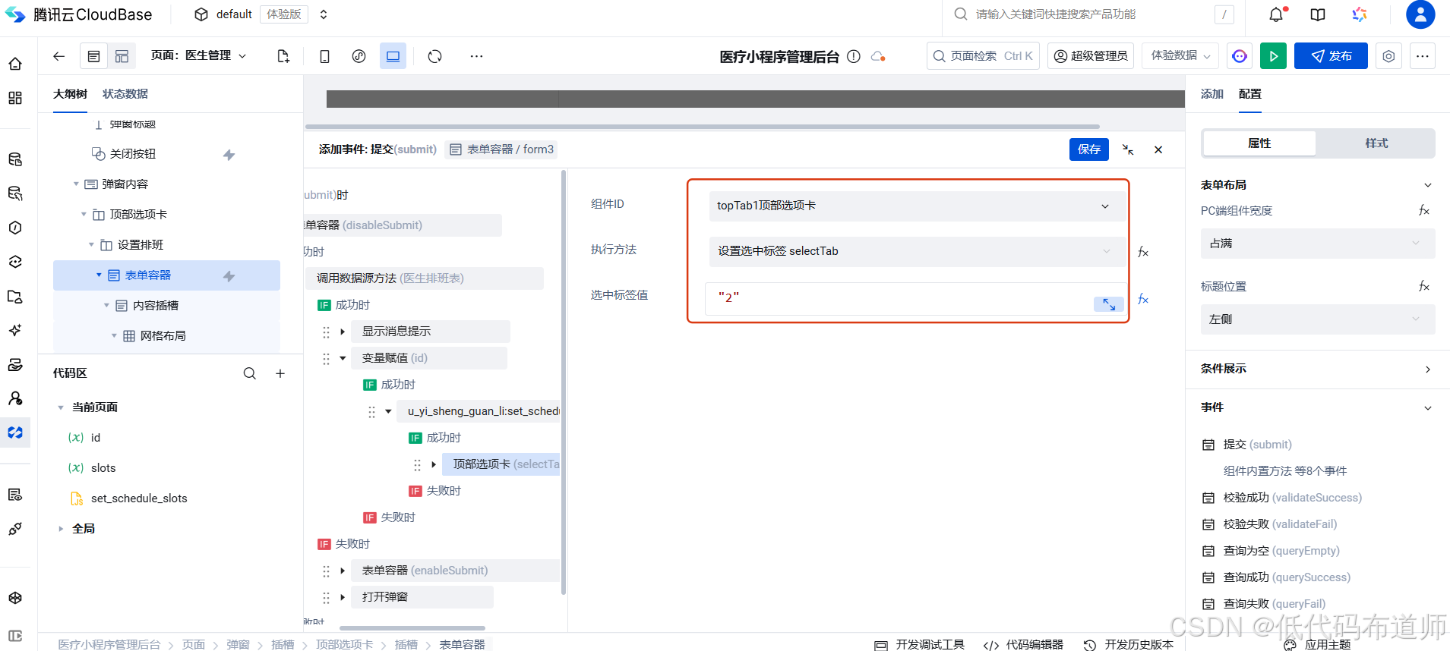This screenshot has width=1450, height=651.
Task: Collapse the 事件 section
Action: click(1427, 408)
